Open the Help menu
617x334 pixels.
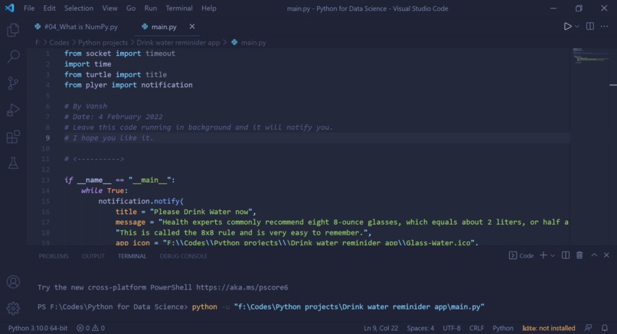click(209, 8)
